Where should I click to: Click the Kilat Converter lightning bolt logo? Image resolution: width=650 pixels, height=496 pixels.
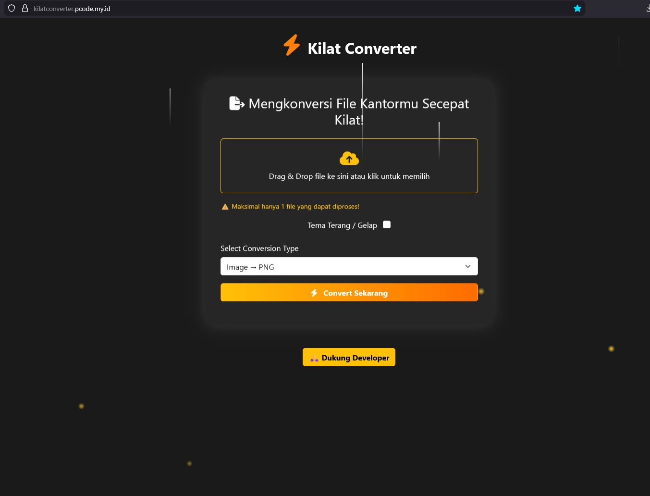[x=292, y=45]
